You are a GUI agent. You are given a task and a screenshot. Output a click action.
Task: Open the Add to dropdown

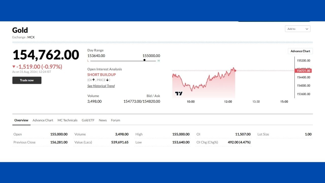click(x=298, y=29)
